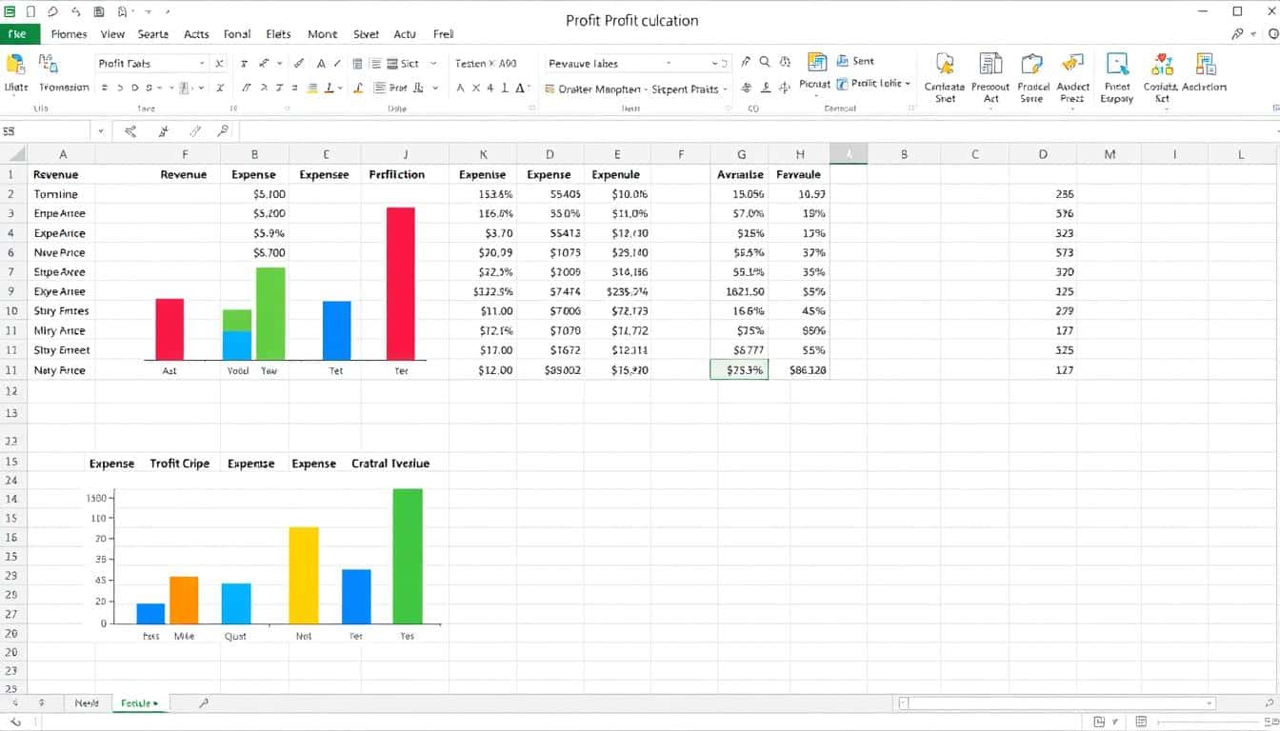The image size is (1280, 731).
Task: Click the page layout view icon in status bar
Action: tap(1142, 722)
